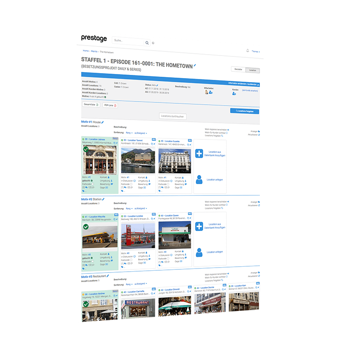Toggle Motiv für Kunden sichtbar for Station
Image resolution: width=361 pixels, height=361 pixels.
point(227,205)
